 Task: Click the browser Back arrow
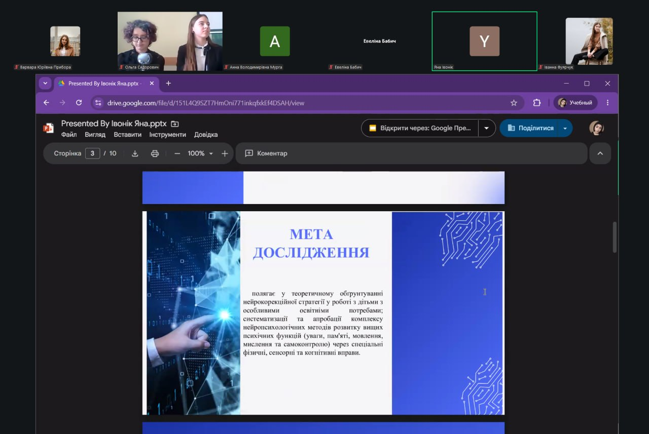[46, 103]
